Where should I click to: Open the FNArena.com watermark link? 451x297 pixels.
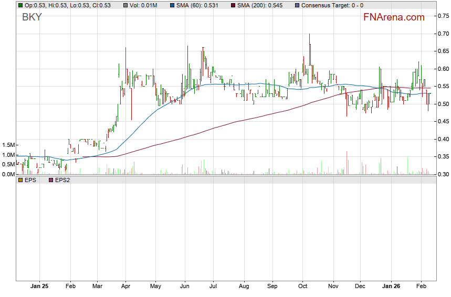pos(394,17)
